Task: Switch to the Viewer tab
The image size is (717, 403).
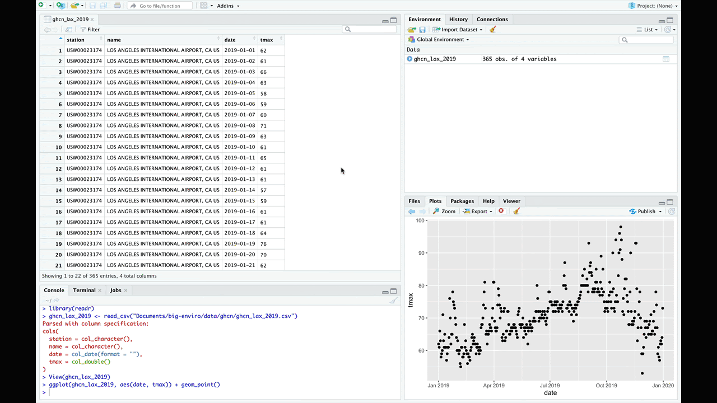Action: pyautogui.click(x=511, y=201)
